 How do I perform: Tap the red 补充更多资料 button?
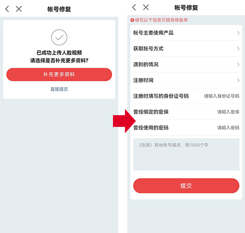59,74
